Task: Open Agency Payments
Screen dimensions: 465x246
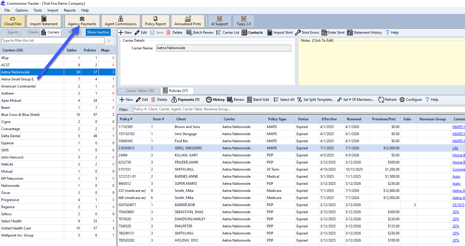Action: [x=82, y=21]
